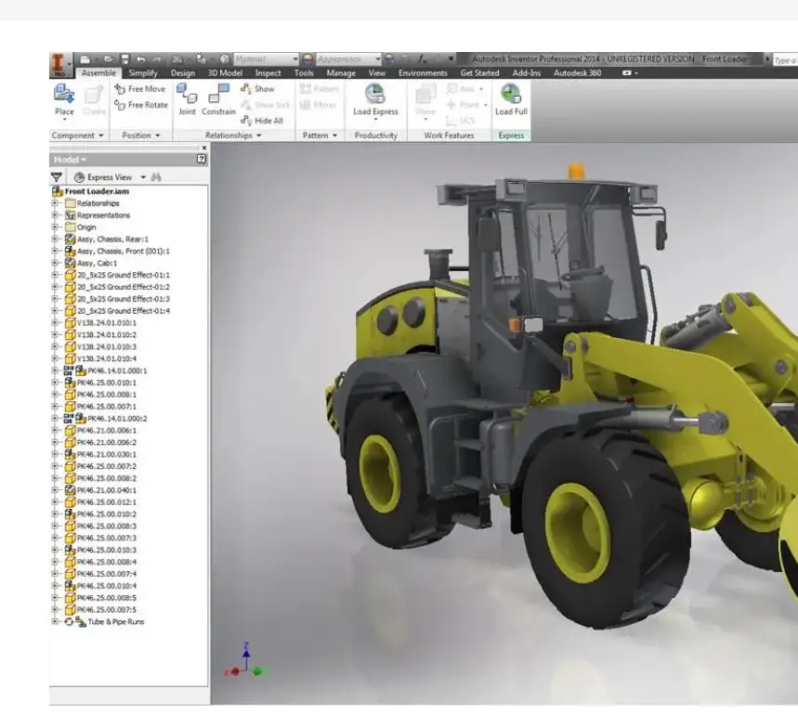The height and width of the screenshot is (728, 798).
Task: Open the Component panel dropdown
Action: pyautogui.click(x=78, y=136)
